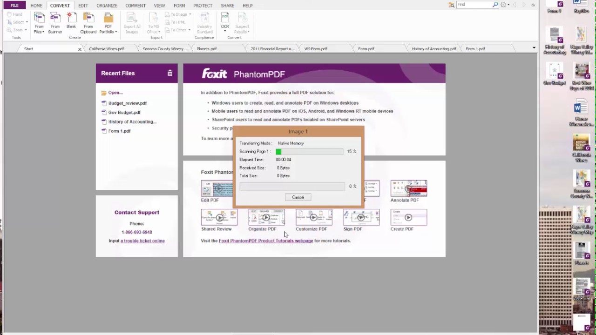The height and width of the screenshot is (335, 596).
Task: Click the Find search input field
Action: (x=474, y=5)
